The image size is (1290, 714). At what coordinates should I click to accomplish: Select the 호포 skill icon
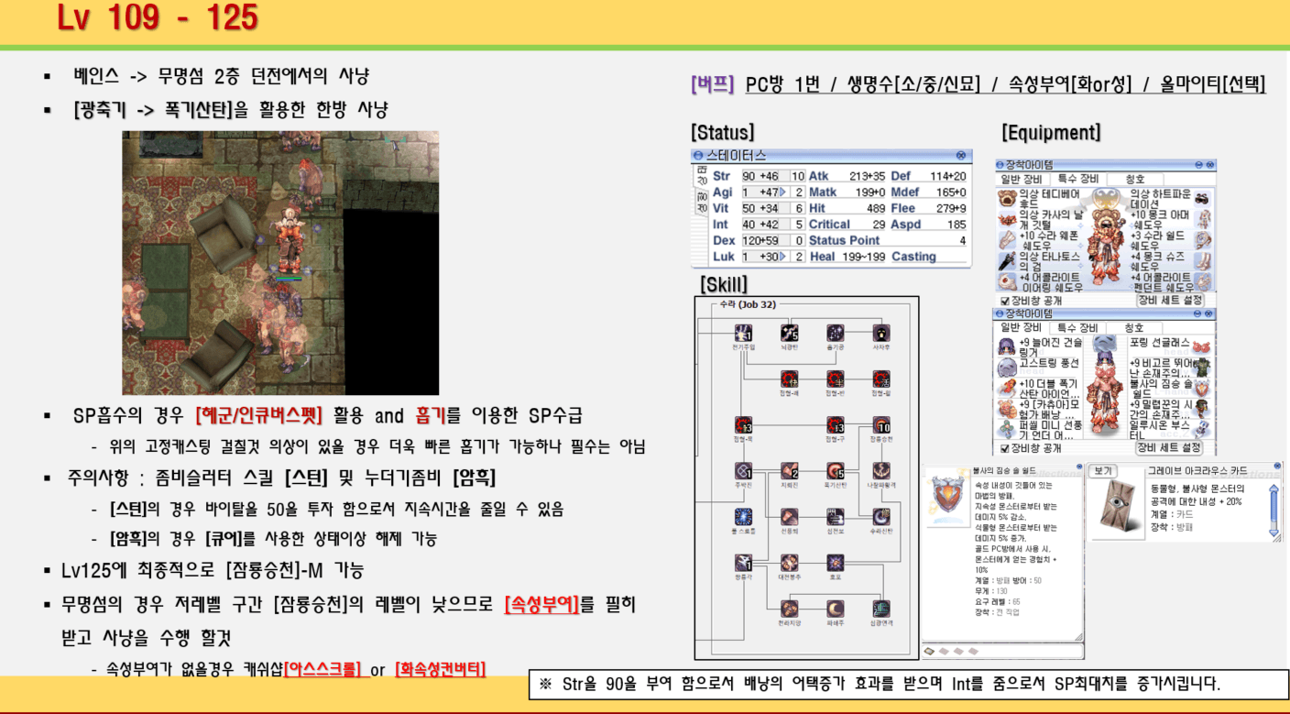(x=835, y=563)
